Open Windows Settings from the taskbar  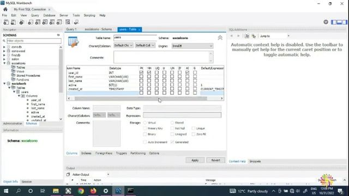pos(106,191)
